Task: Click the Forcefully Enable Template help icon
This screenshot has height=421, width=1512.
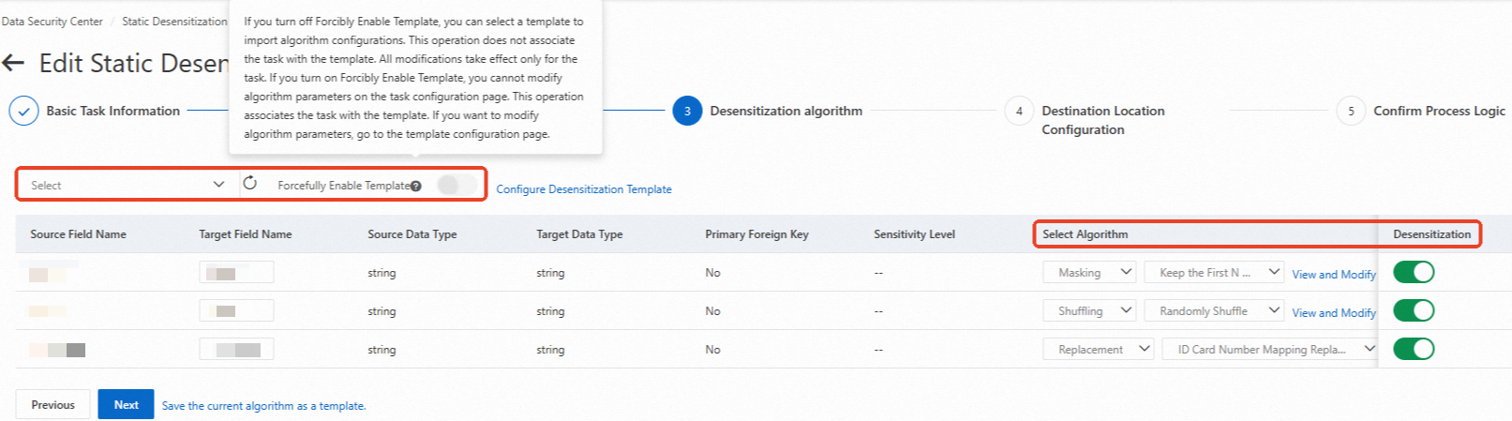Action: point(416,186)
